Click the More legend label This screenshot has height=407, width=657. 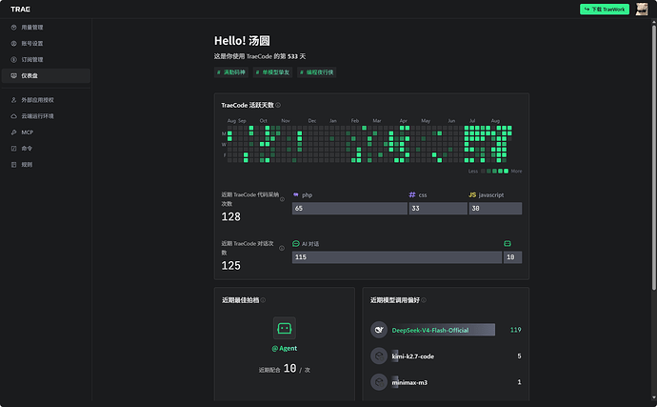pos(517,172)
